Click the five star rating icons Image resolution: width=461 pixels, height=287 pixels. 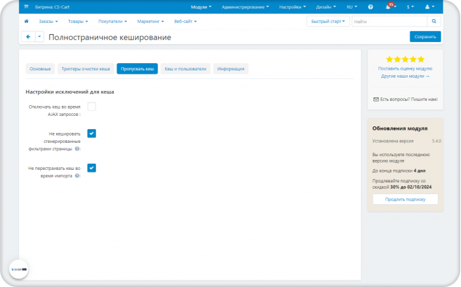(x=405, y=59)
